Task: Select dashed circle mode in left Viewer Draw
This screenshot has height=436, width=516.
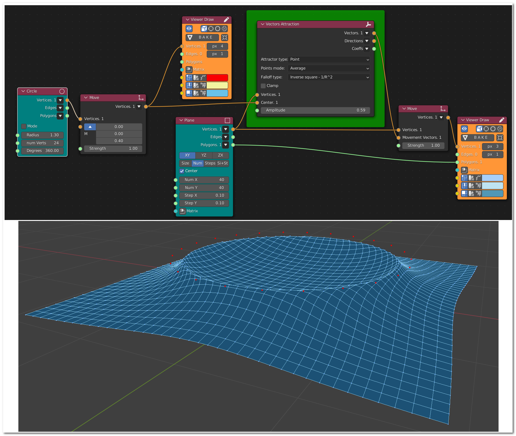Action: click(211, 28)
